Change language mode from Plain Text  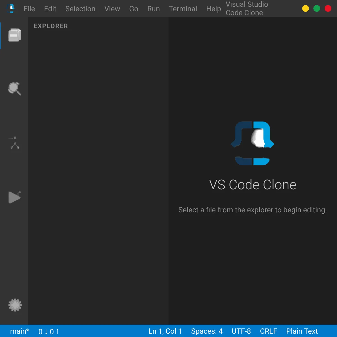point(302,331)
